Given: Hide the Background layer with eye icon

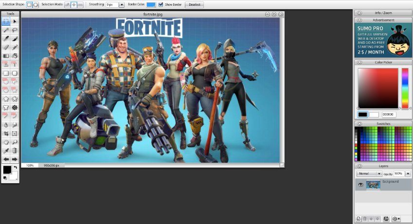Looking at the screenshot, I should click(360, 185).
